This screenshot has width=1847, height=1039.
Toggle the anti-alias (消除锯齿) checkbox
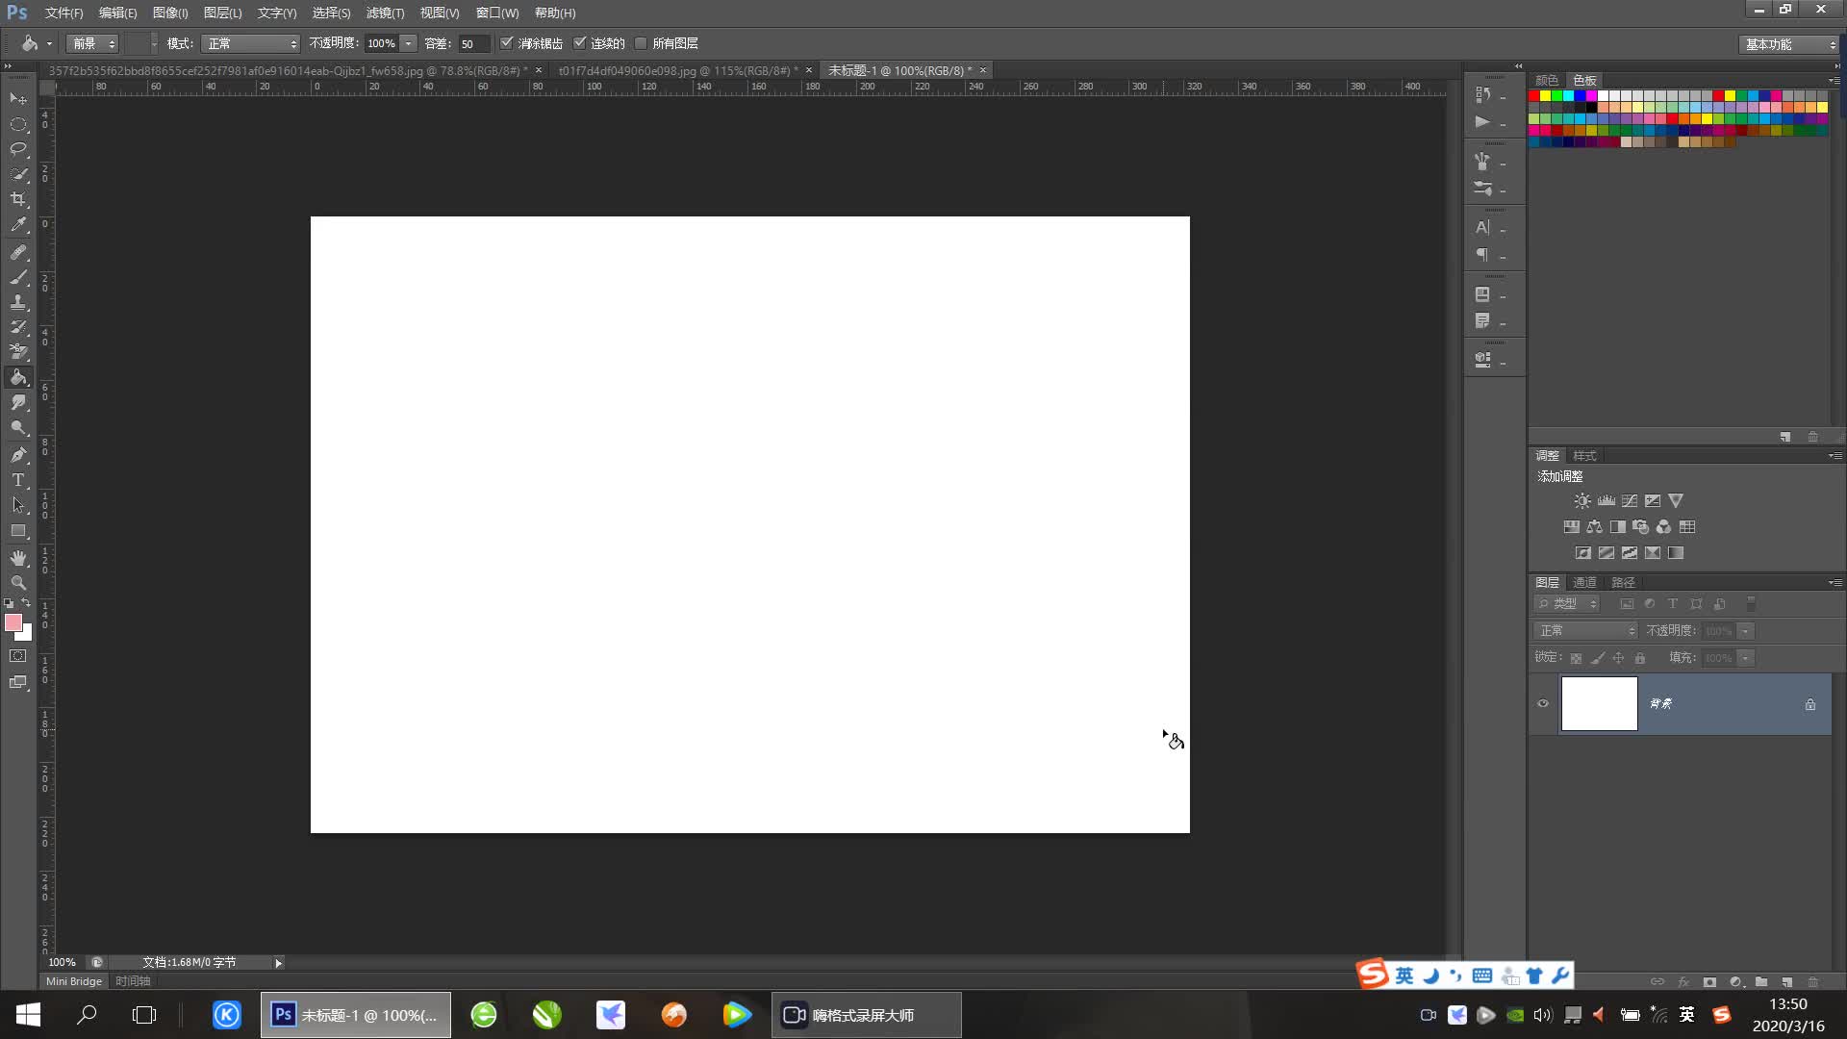pyautogui.click(x=507, y=43)
